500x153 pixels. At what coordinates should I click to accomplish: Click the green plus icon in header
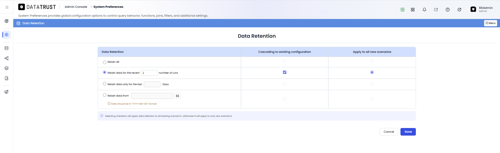pyautogui.click(x=403, y=10)
